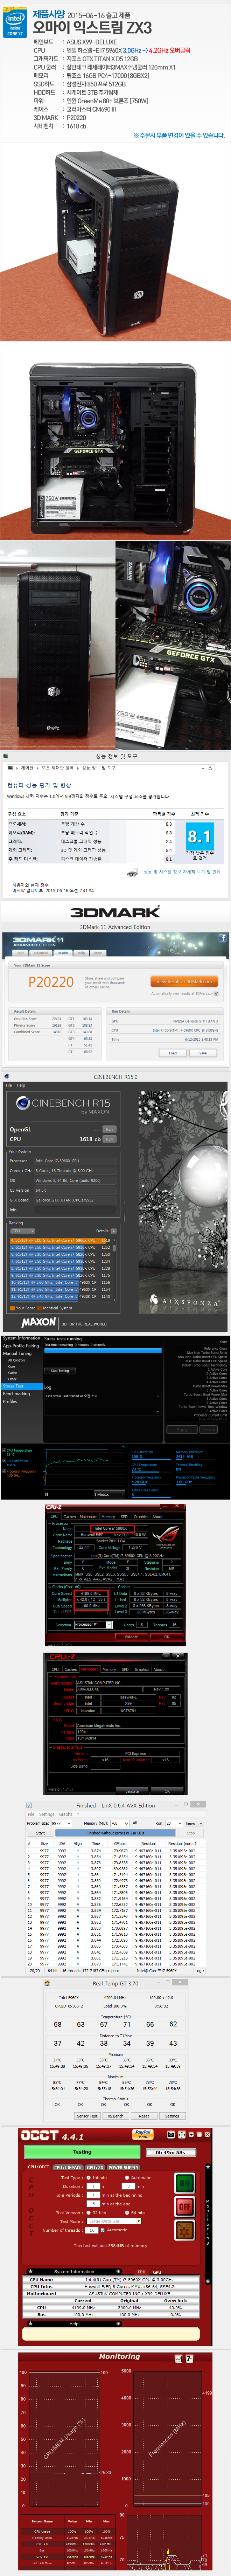231x2576 pixels.
Task: Click the Reset button in Real Temp
Action: (x=144, y=2116)
